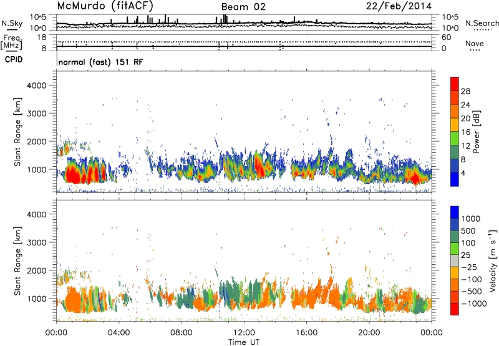Image resolution: width=499 pixels, height=346 pixels.
Task: Click the red bottom segment of the Velocity colorbar
Action: click(x=455, y=309)
